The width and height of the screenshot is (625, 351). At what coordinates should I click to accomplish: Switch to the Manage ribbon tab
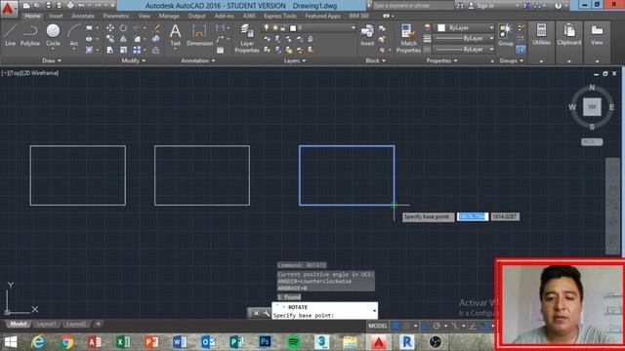coord(169,16)
